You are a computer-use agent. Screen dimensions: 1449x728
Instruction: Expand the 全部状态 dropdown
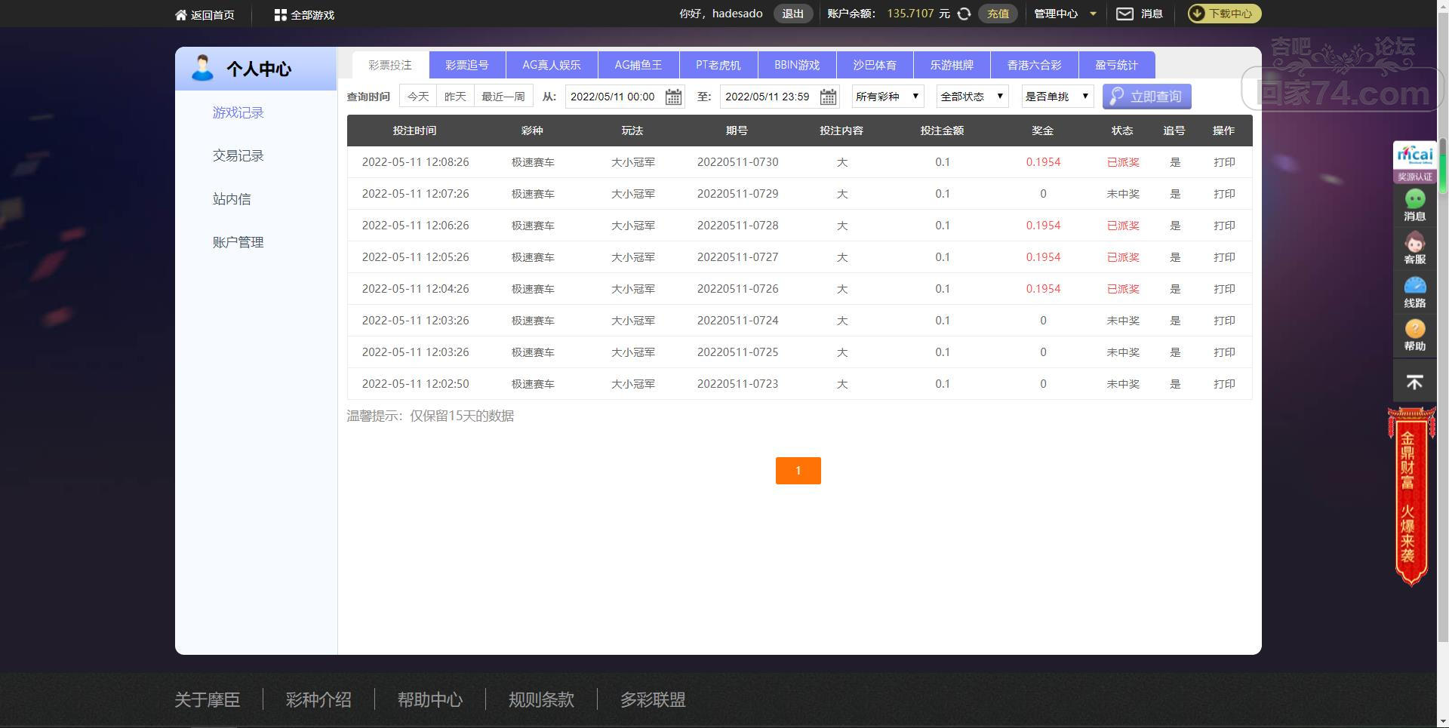click(972, 97)
